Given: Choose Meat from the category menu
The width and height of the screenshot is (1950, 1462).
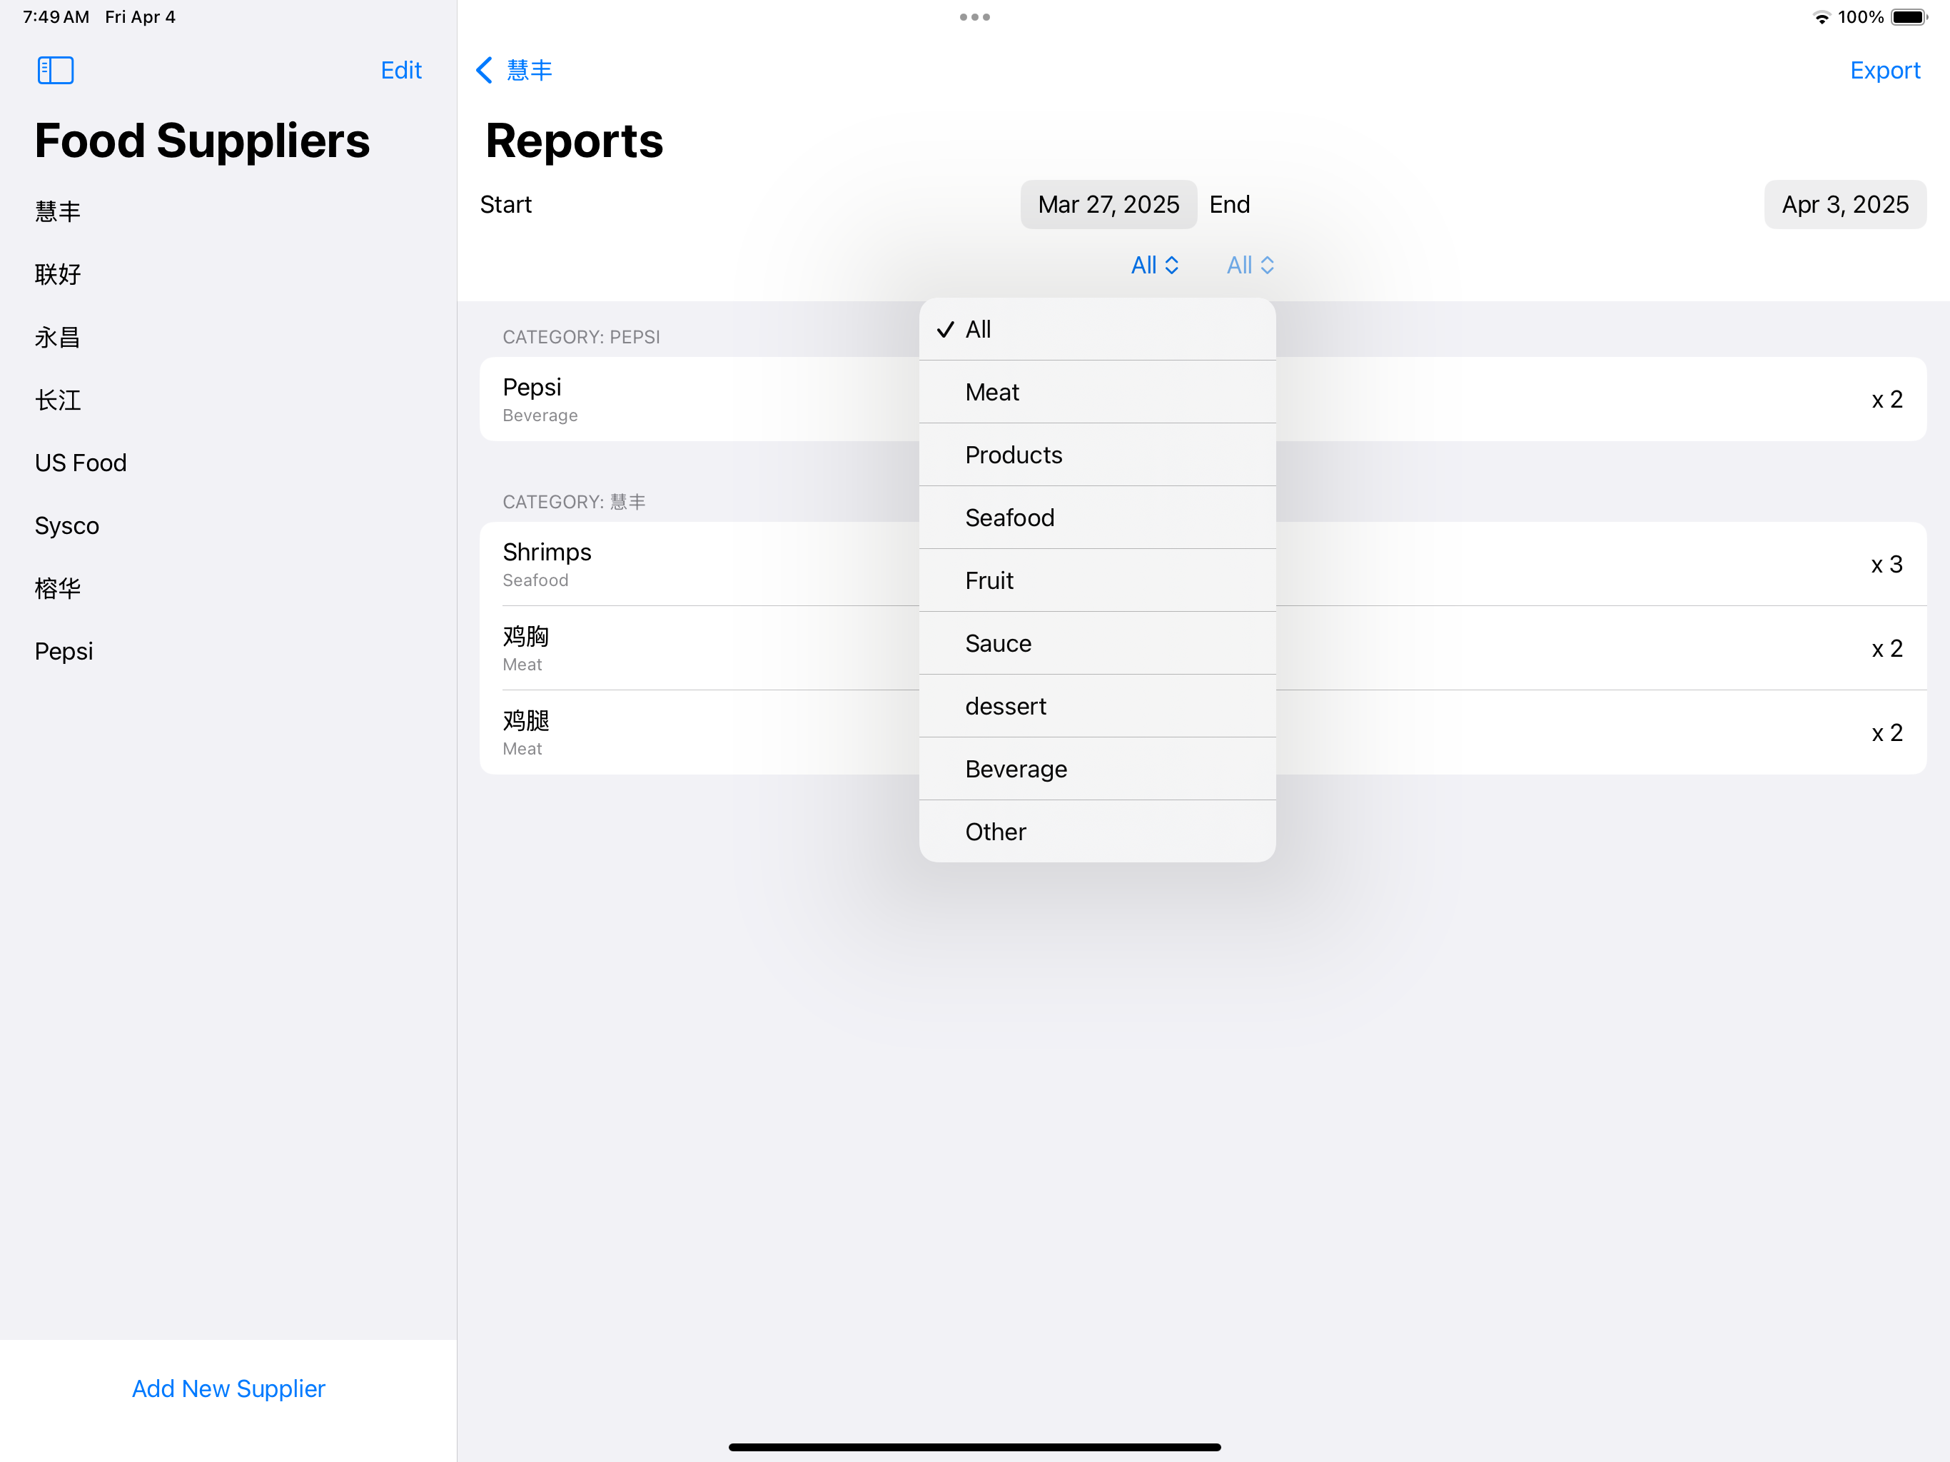Looking at the screenshot, I should [x=1098, y=391].
